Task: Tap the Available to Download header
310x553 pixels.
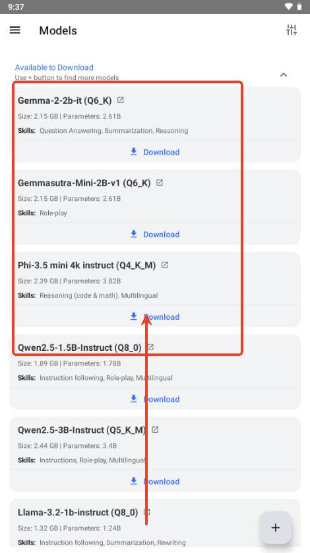Action: click(x=54, y=67)
